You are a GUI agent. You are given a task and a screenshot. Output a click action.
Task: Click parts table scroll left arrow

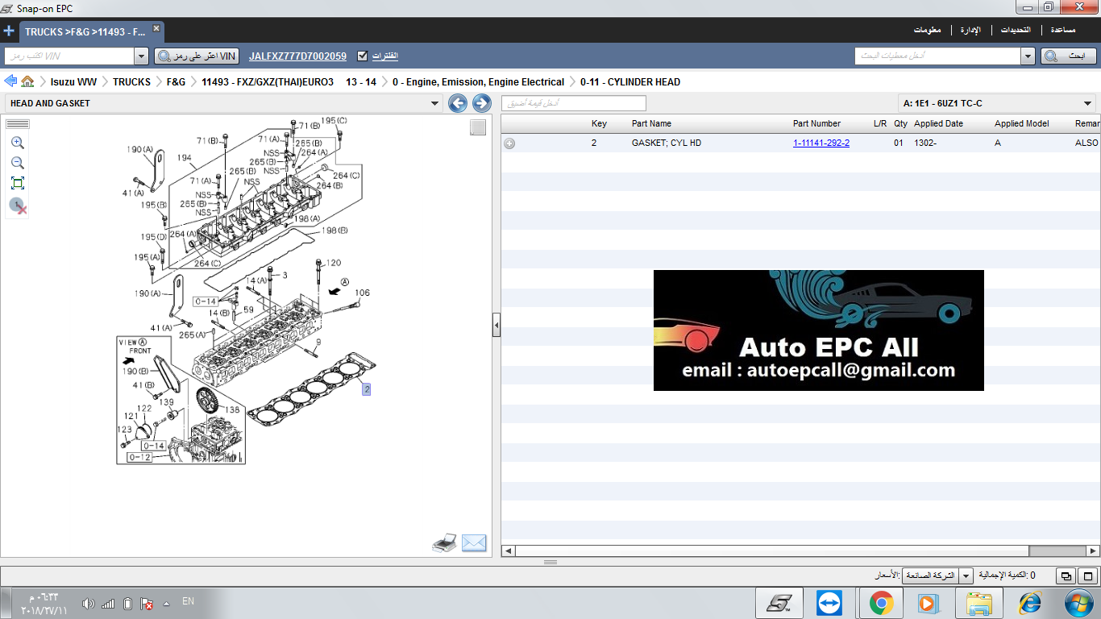point(508,551)
